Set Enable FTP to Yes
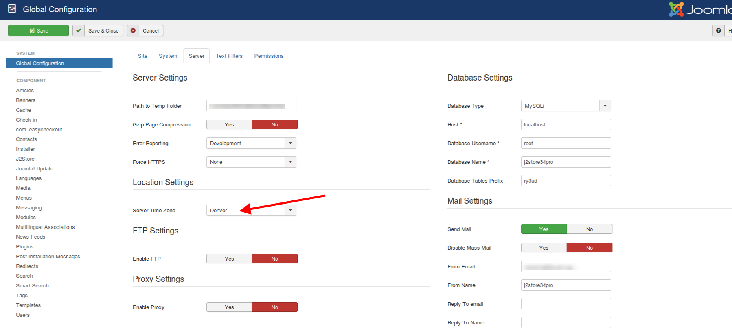 pyautogui.click(x=229, y=259)
